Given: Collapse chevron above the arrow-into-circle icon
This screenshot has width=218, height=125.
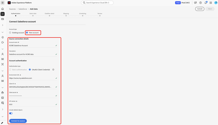Looking at the screenshot, I should click(x=3, y=32).
